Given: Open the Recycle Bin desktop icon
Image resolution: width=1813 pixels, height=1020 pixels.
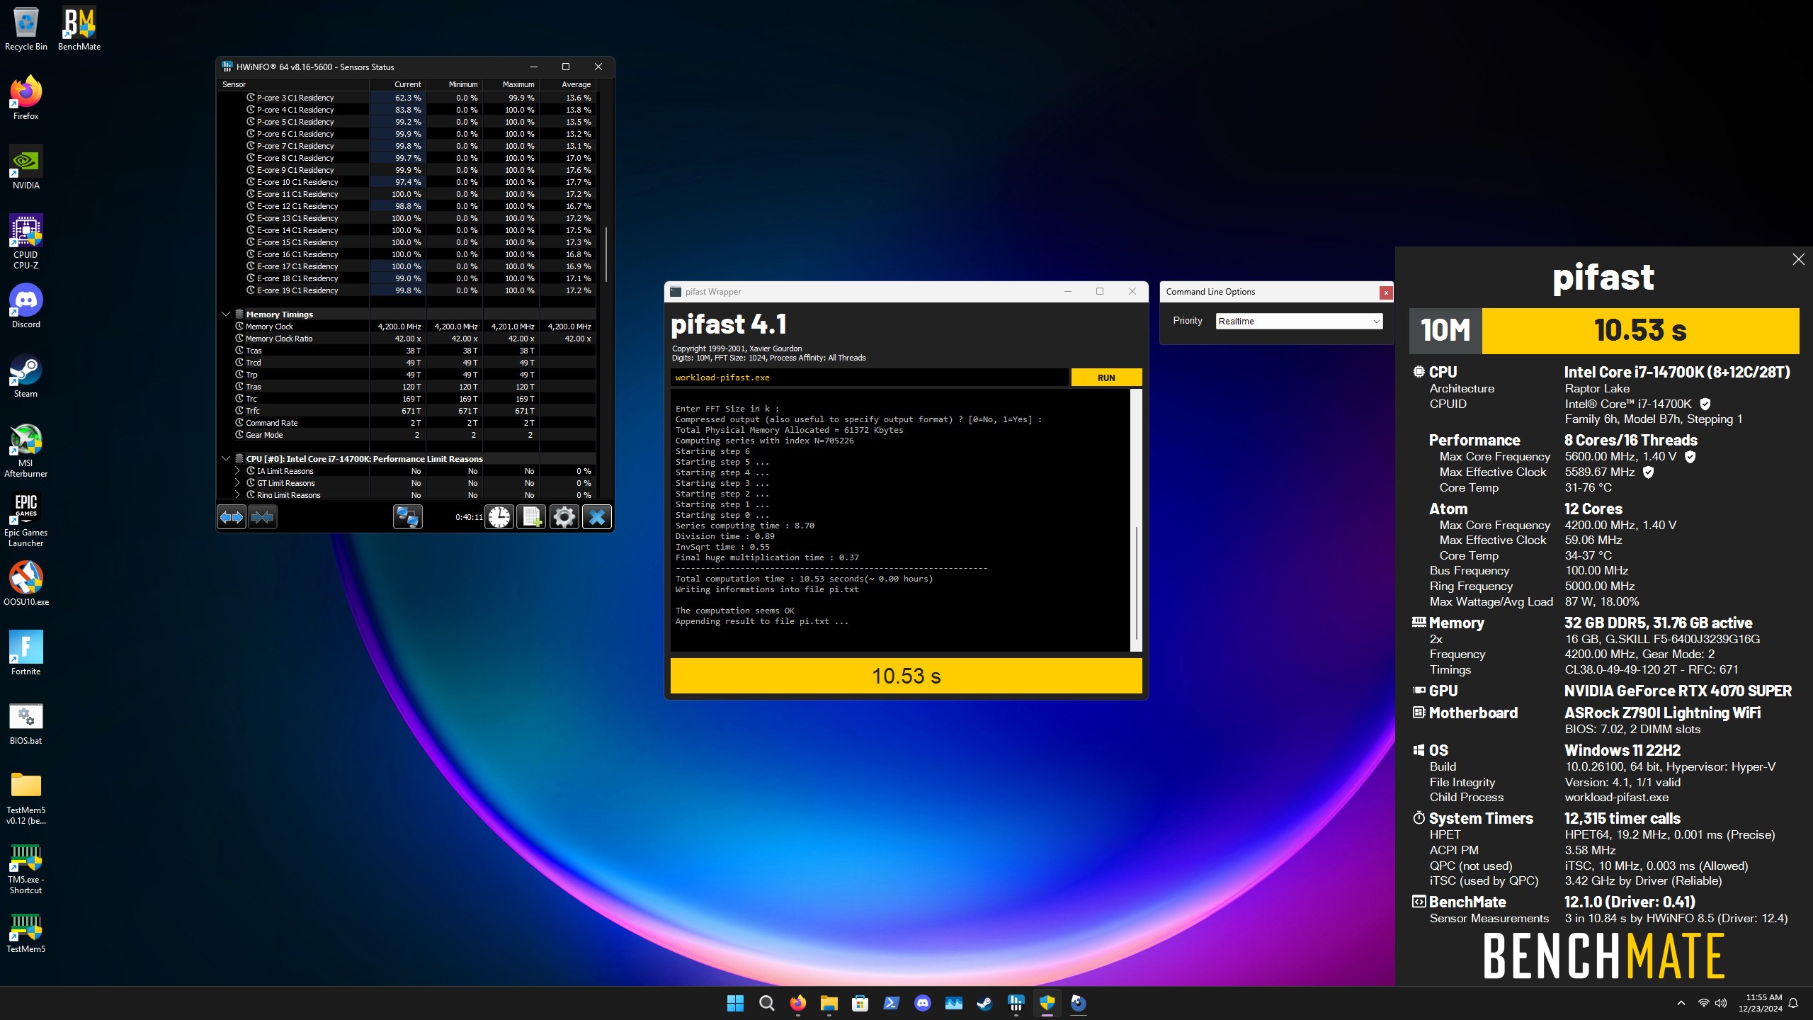Looking at the screenshot, I should click(25, 29).
